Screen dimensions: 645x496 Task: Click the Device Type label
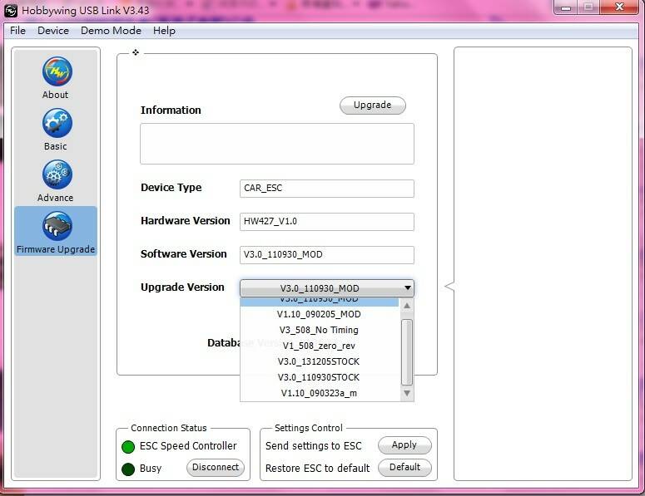(171, 188)
